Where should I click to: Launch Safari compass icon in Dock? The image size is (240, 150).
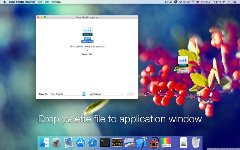(x=93, y=142)
